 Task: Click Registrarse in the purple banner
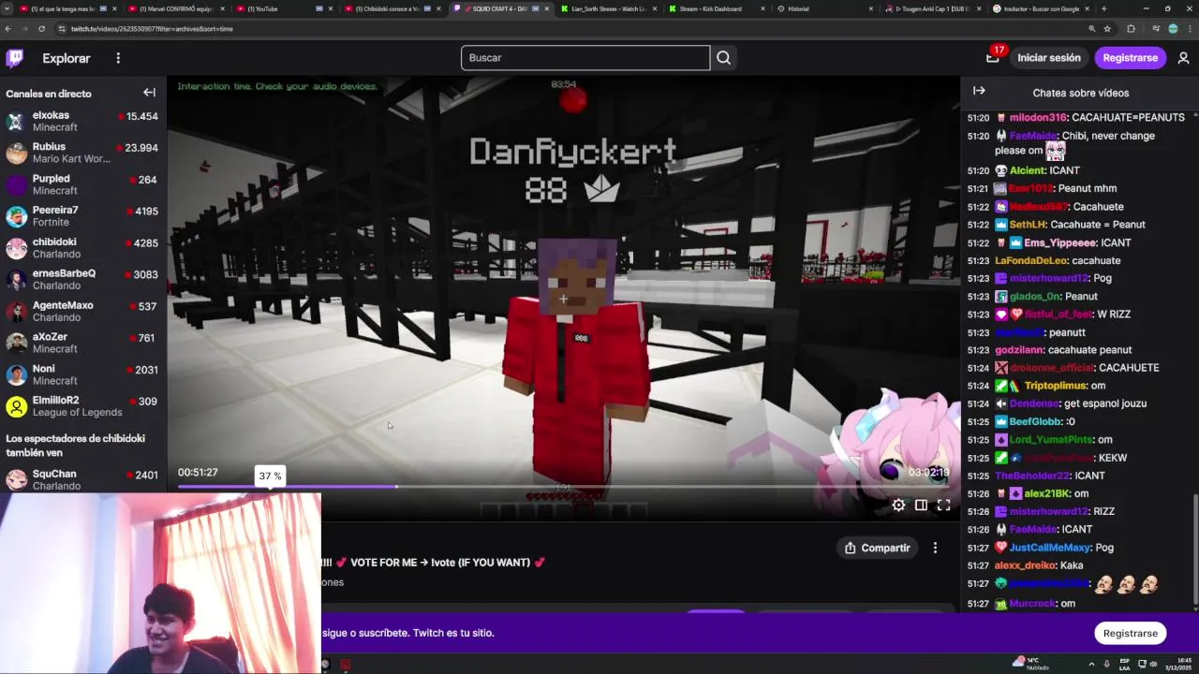(1130, 634)
